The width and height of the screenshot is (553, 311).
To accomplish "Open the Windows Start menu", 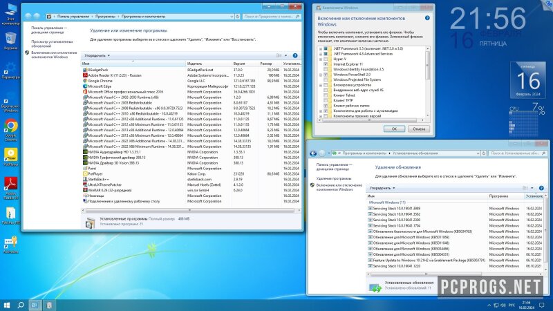I will coord(6,305).
